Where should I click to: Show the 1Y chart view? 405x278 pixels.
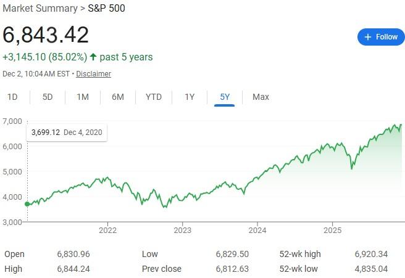190,97
